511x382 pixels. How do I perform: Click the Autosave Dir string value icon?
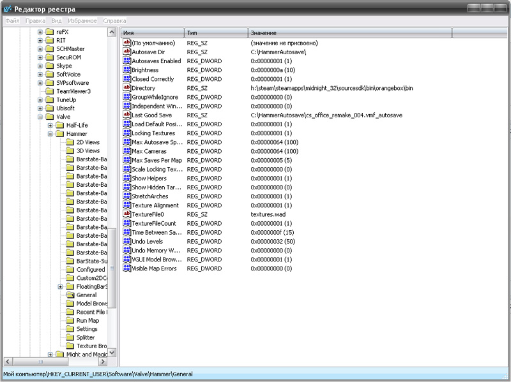point(126,52)
